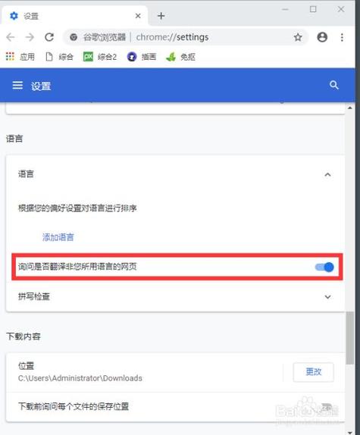Click the back navigation arrow

11,37
